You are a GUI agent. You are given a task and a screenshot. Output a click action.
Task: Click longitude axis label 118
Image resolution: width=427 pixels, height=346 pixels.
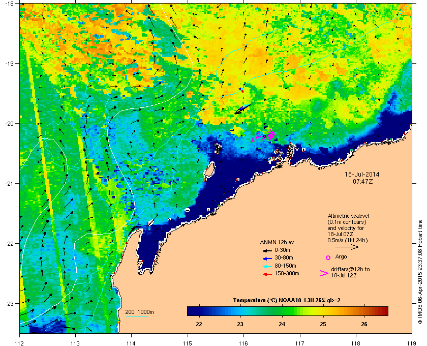tap(356, 343)
